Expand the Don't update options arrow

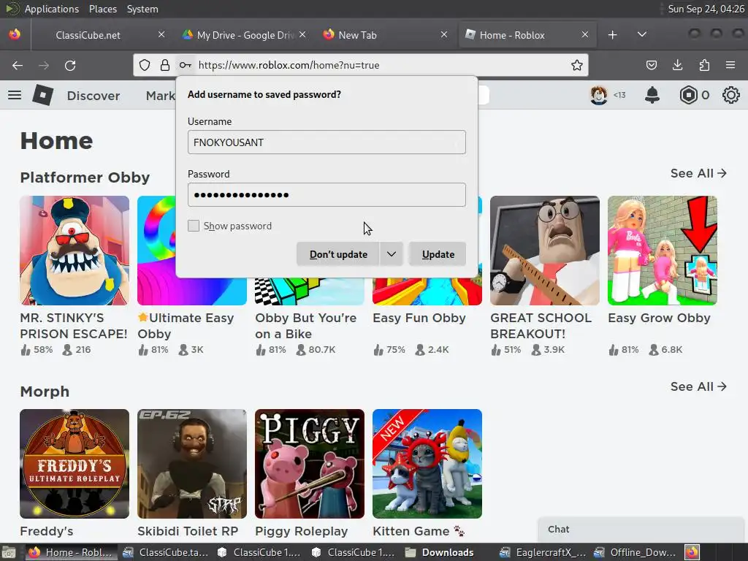392,254
